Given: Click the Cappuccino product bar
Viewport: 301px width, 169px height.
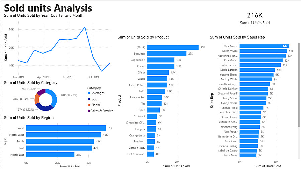Looking at the screenshot, I should tap(161, 60).
